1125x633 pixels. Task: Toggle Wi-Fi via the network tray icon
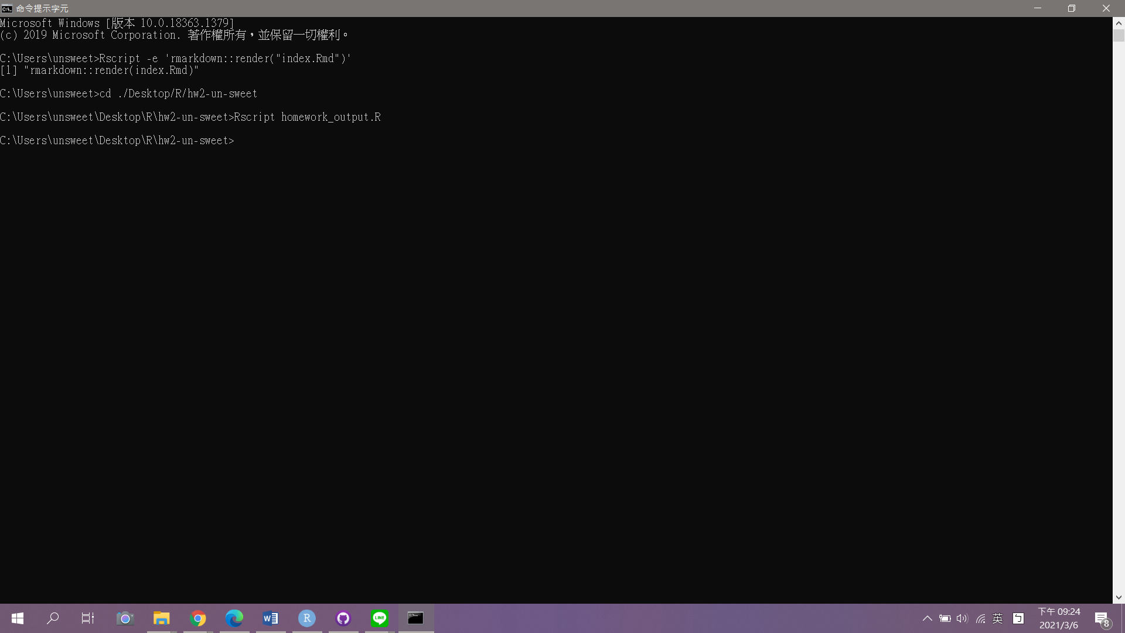[981, 618]
